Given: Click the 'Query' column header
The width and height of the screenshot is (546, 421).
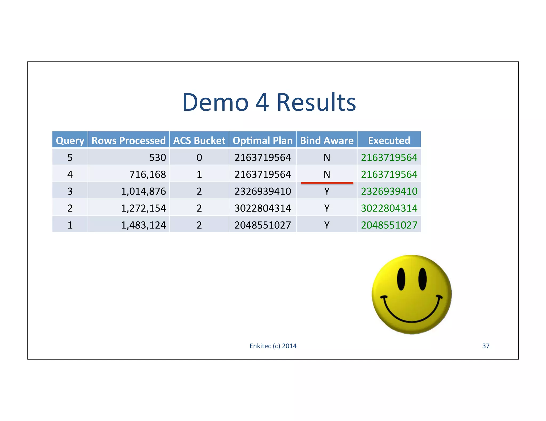Looking at the screenshot, I should point(70,140).
